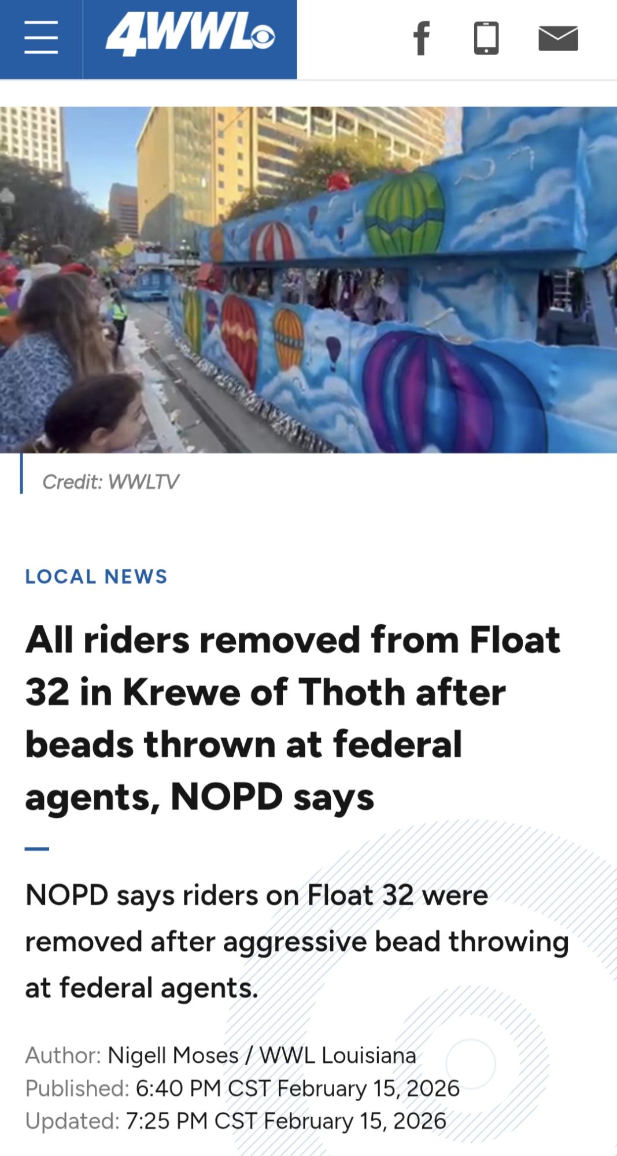Click the 4WWL station logo

[x=190, y=36]
